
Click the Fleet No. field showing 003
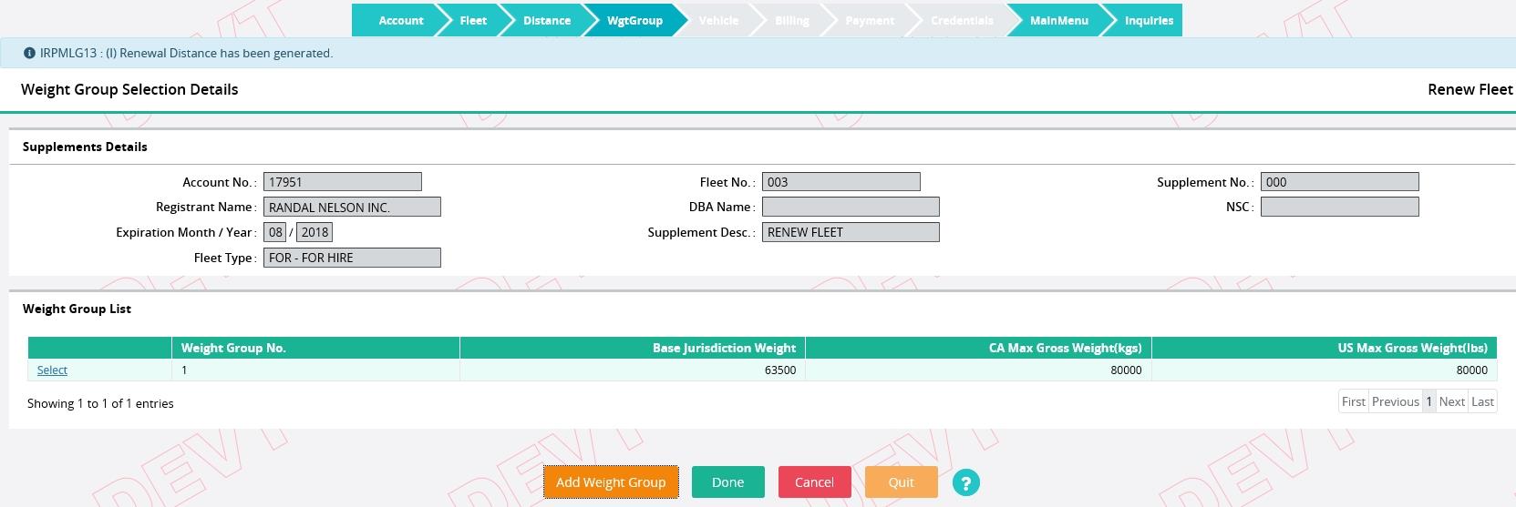[841, 182]
